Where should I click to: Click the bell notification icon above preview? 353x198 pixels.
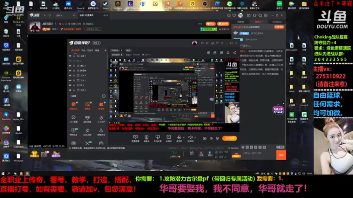tap(228, 53)
